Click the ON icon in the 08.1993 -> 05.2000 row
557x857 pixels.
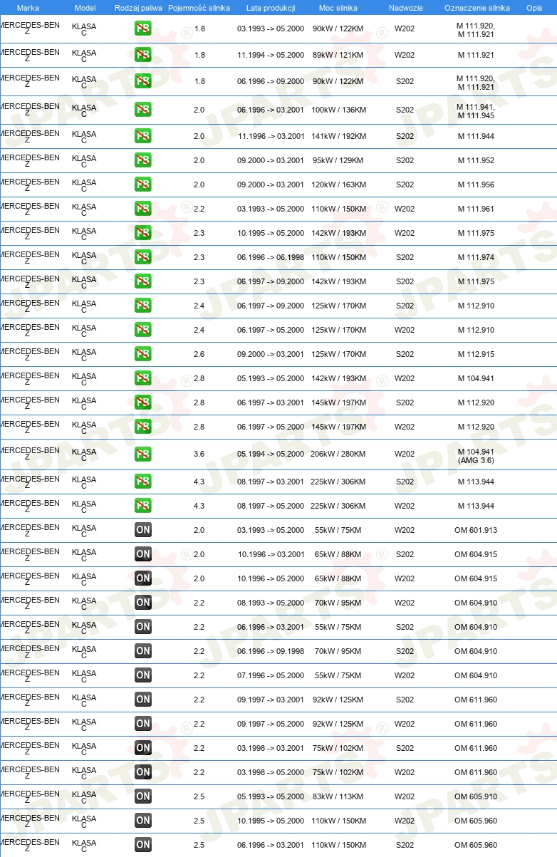pos(143,603)
